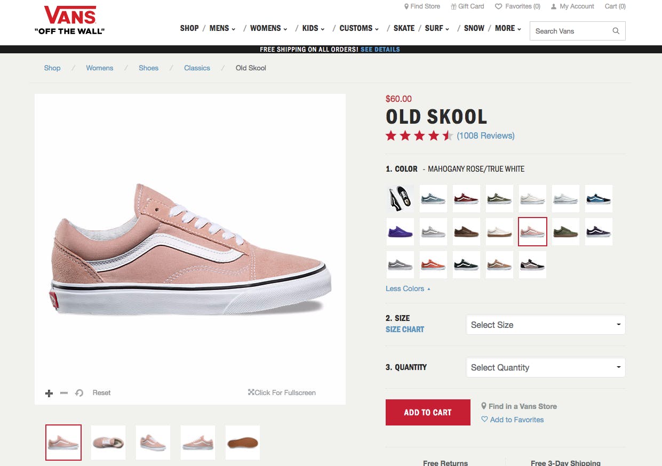Viewport: 662px width, 466px height.
Task: Click the search magnifier icon
Action: 616,31
